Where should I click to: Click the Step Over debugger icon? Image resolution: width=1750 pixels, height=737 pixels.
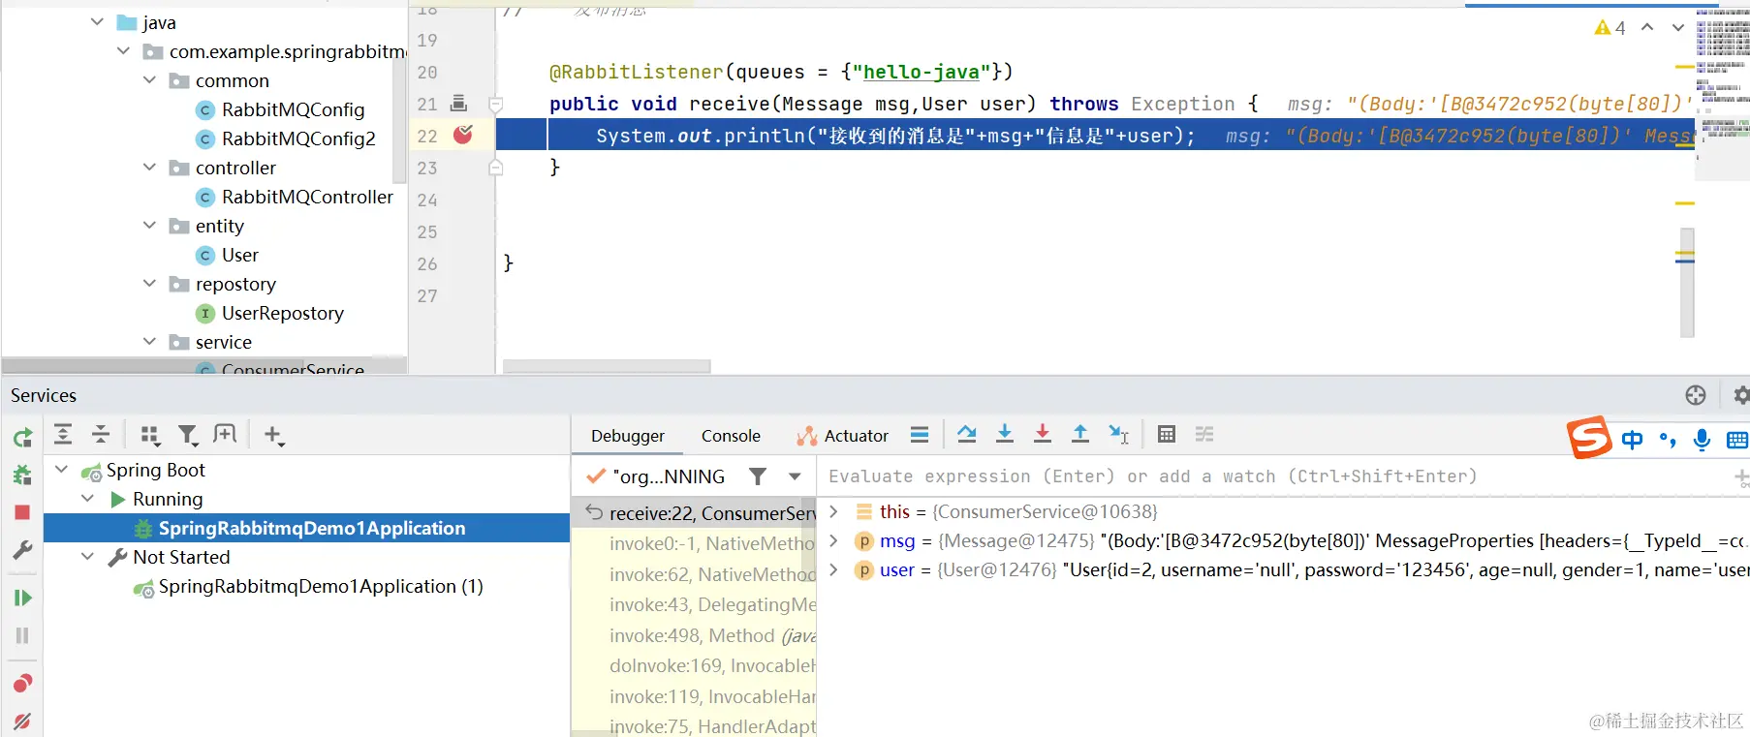pos(966,434)
